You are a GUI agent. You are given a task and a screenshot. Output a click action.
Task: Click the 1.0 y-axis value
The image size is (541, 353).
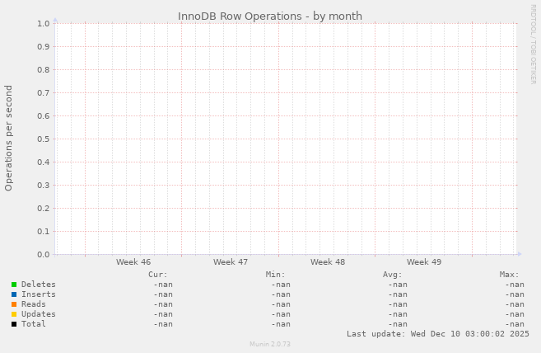click(x=44, y=24)
